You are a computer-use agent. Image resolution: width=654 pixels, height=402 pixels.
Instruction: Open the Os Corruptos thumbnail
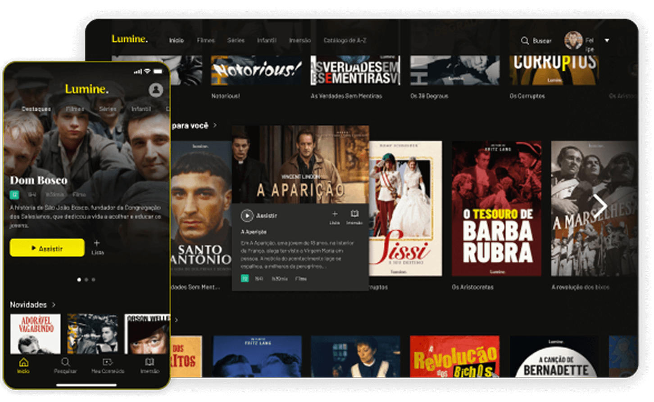pos(554,70)
